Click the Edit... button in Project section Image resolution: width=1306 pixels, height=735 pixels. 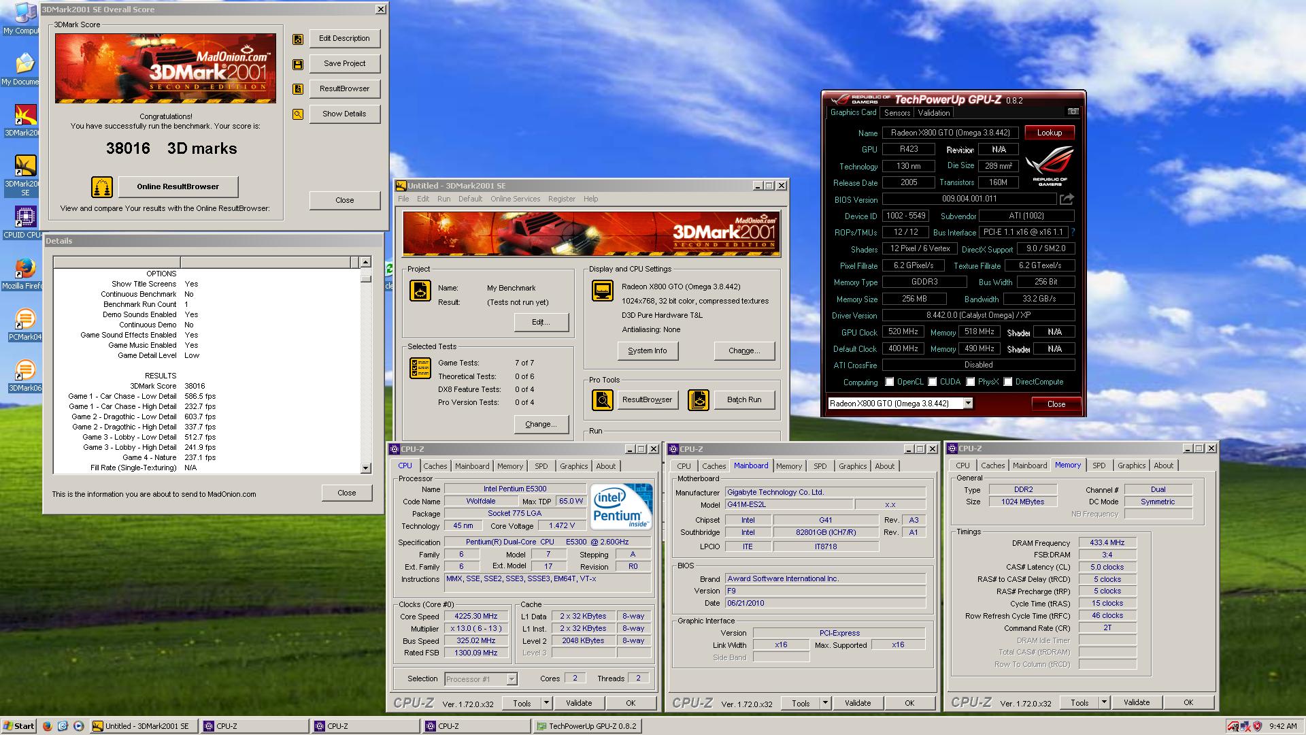[541, 322]
